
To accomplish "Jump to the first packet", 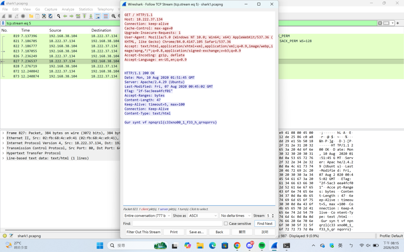I will click(84, 16).
